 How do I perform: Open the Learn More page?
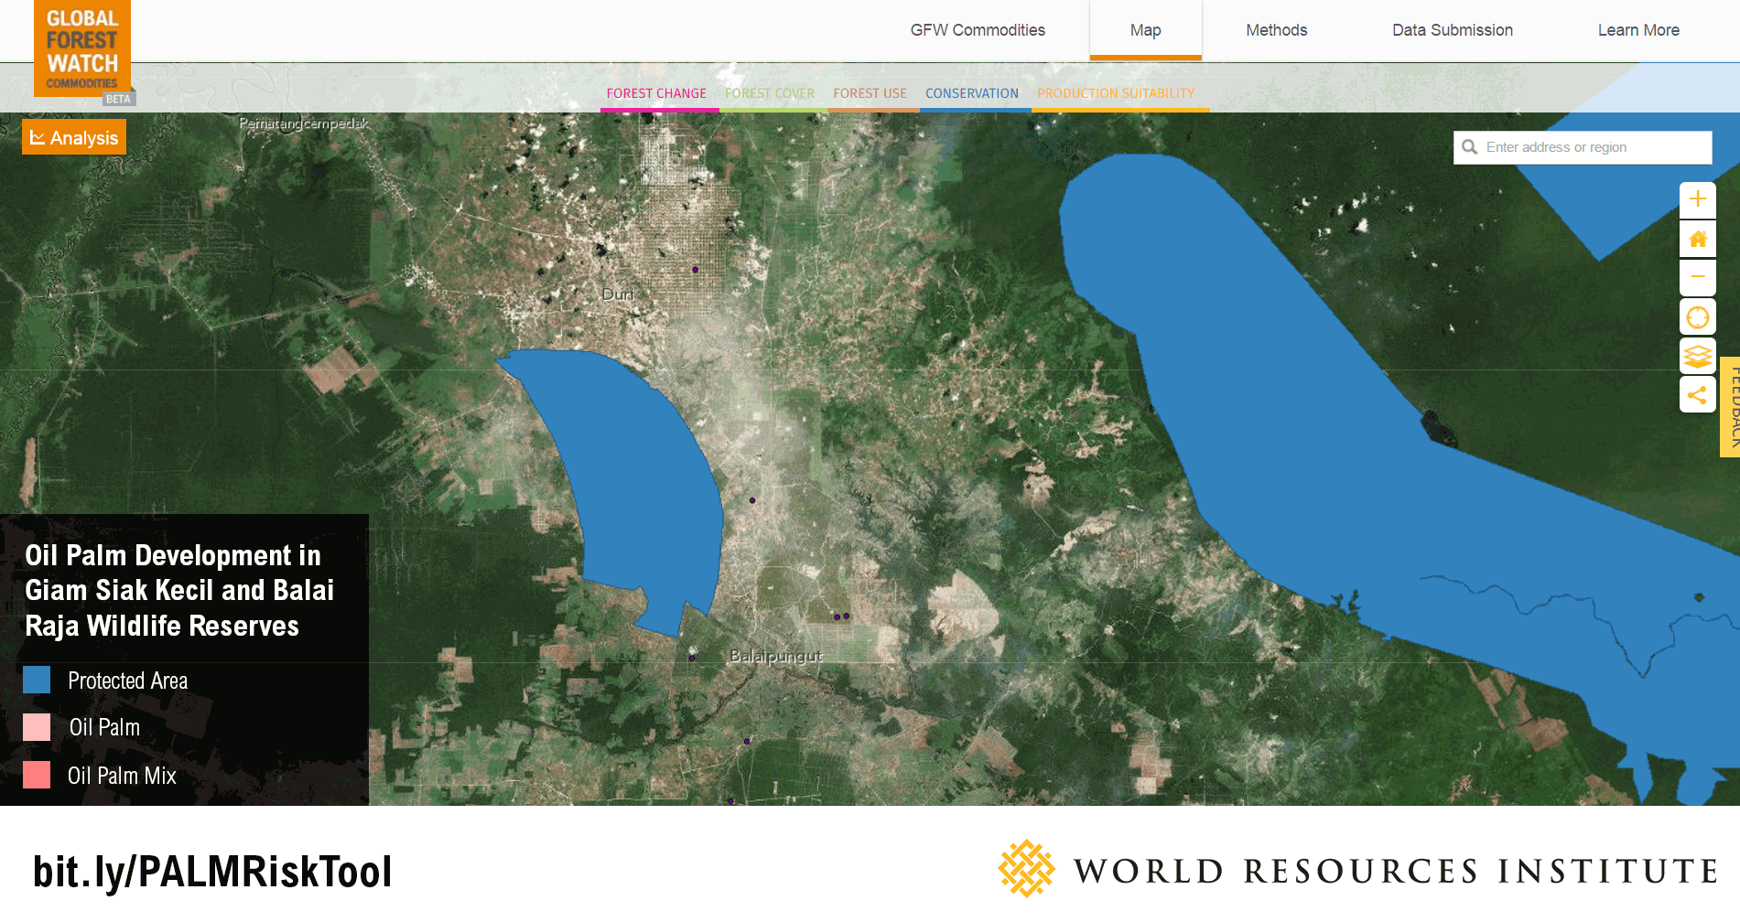tap(1638, 30)
